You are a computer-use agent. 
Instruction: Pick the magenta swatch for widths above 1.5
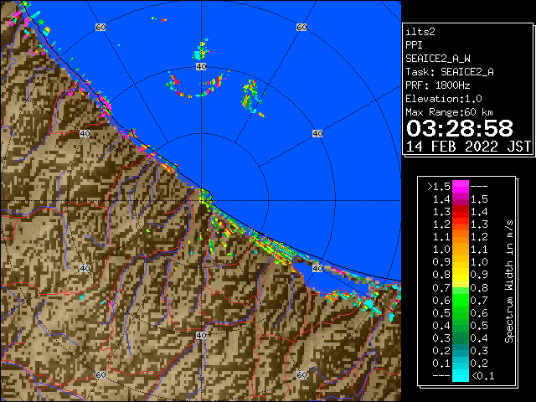pos(461,186)
